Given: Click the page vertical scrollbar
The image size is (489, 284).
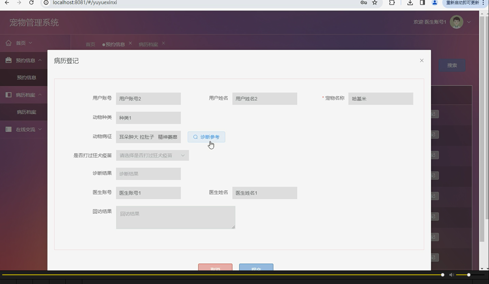Looking at the screenshot, I should point(482,129).
